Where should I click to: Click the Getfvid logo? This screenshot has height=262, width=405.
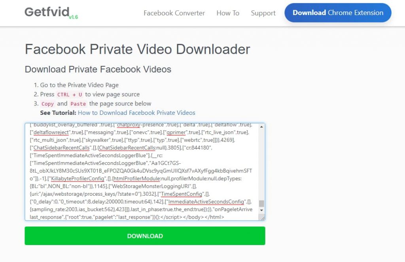click(x=47, y=12)
